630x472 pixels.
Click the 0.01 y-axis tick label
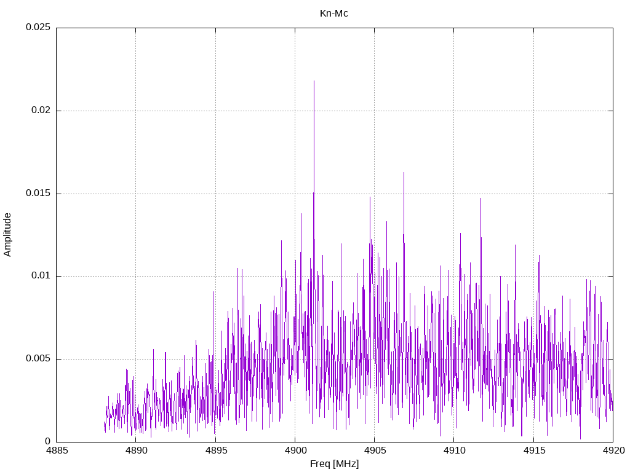click(x=40, y=276)
